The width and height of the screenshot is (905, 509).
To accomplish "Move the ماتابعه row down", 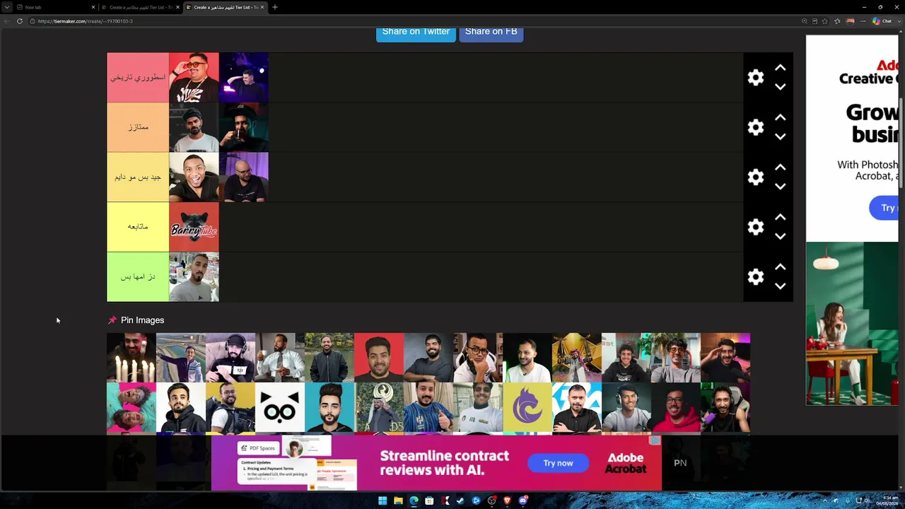I will pos(780,236).
